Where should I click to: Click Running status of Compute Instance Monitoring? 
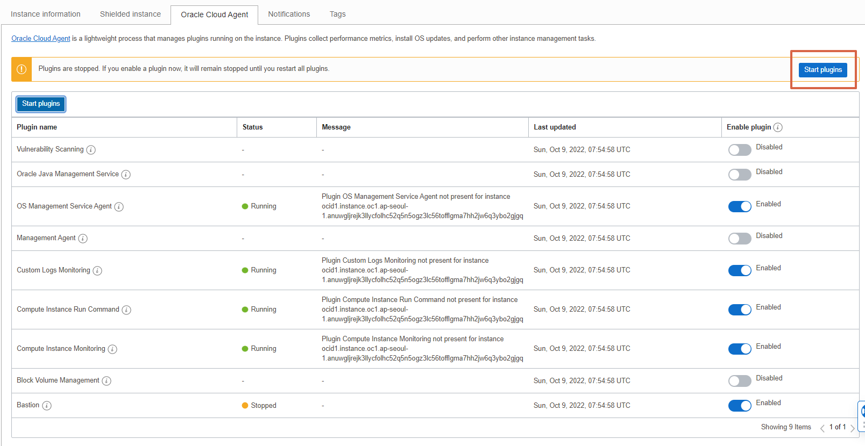[259, 349]
